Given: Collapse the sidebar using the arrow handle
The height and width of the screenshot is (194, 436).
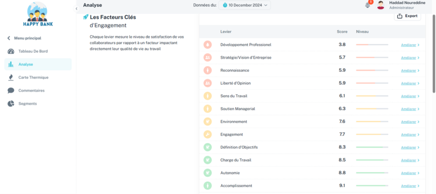Looking at the screenshot, I should 76,9.
